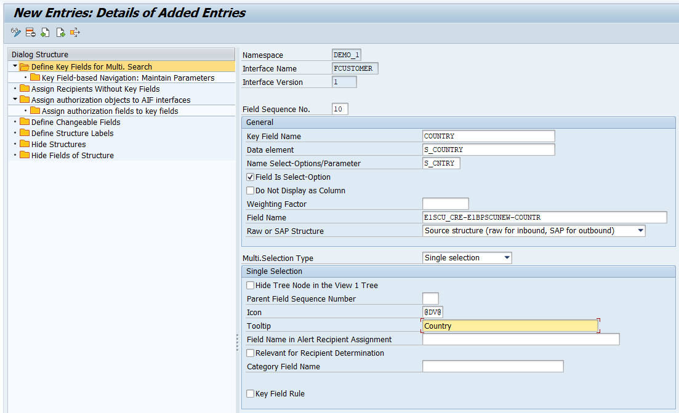Viewport: 679px width, 413px height.
Task: Select the Hide Fields of Structure node
Action: click(72, 156)
